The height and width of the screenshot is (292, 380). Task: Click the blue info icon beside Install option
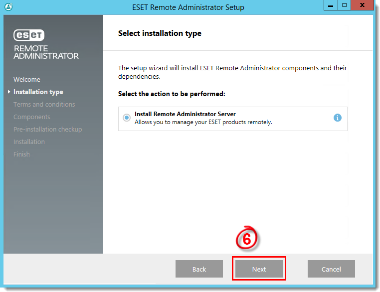(337, 118)
